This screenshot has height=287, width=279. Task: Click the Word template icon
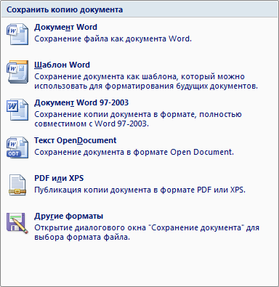pyautogui.click(x=17, y=72)
